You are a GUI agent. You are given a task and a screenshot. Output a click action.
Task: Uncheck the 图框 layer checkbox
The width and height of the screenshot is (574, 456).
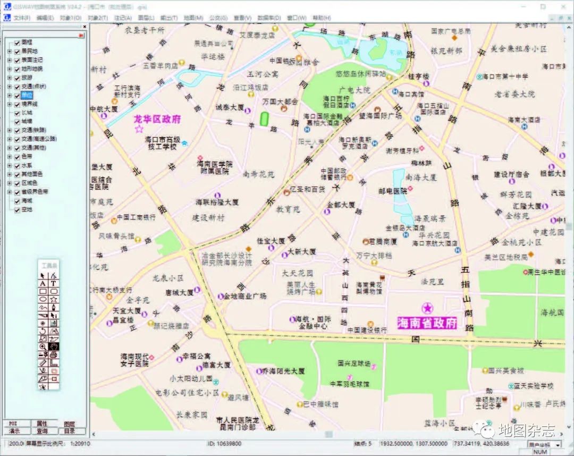[16, 42]
